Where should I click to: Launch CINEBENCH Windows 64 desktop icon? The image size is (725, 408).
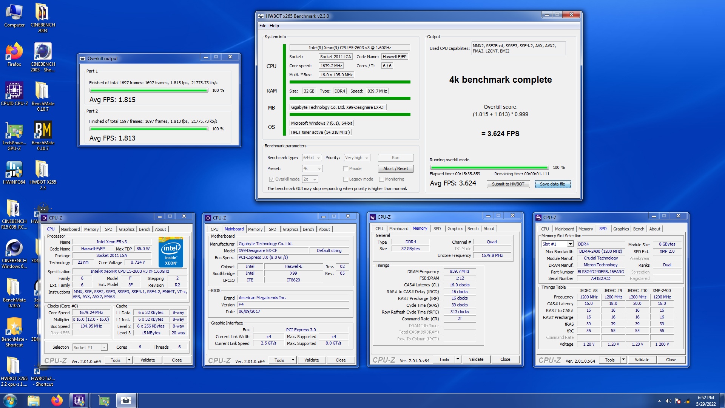[14, 253]
